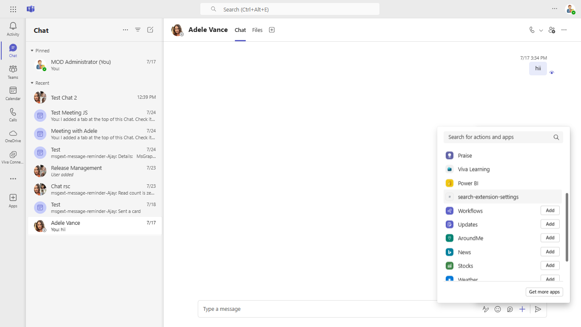This screenshot has width=581, height=327.
Task: Start an audio call with Adele
Action: pos(532,30)
